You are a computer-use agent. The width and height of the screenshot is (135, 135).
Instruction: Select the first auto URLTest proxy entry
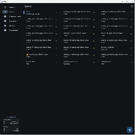click(41, 12)
